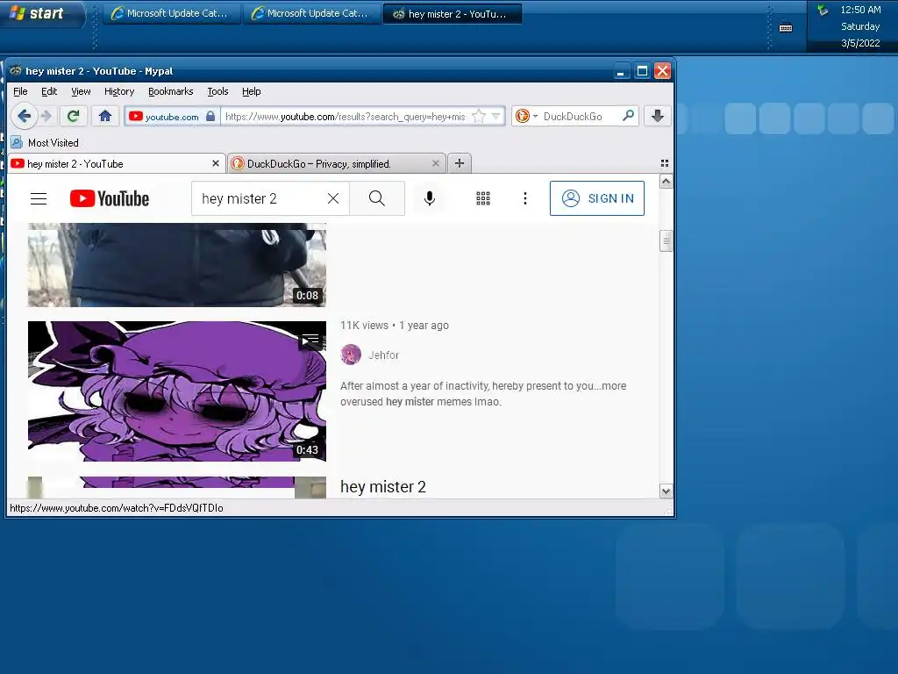898x674 pixels.
Task: Open the Jehfor channel name link
Action: (x=383, y=355)
